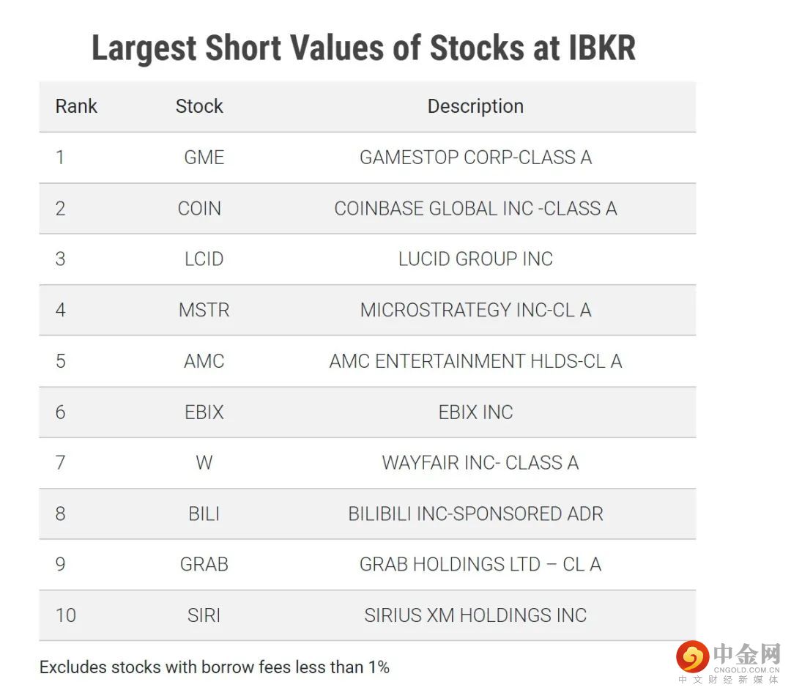
Task: Click the CNGOLD logo icon
Action: tap(692, 656)
